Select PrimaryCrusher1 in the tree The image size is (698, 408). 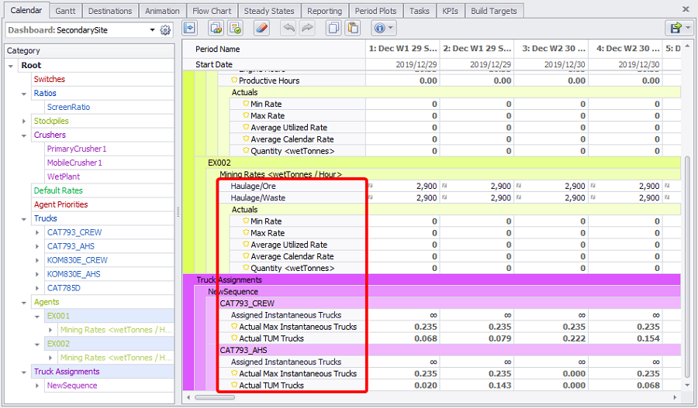click(76, 149)
